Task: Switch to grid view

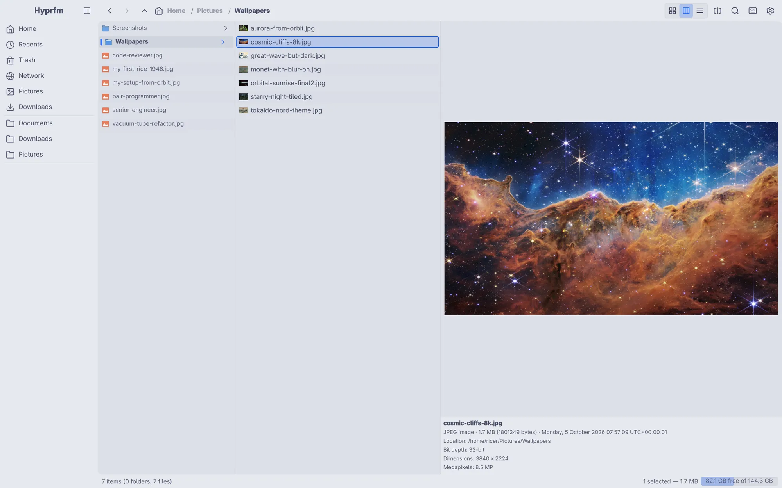Action: click(673, 11)
